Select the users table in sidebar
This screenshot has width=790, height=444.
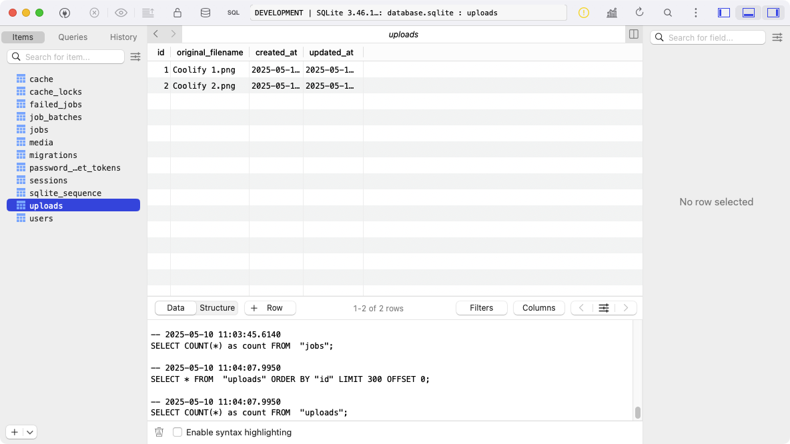pos(41,219)
